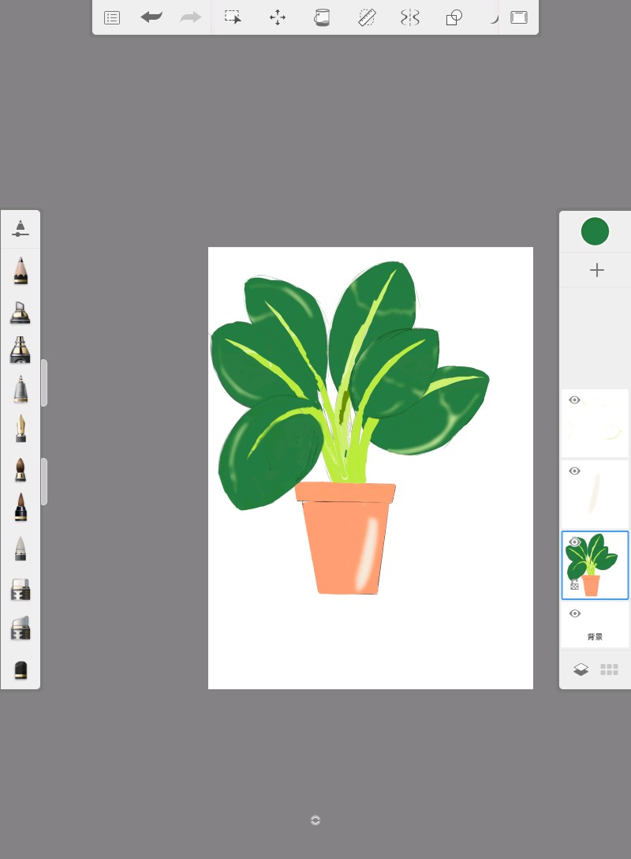Toggle visibility of the 背景 background layer
The height and width of the screenshot is (859, 631).
pyautogui.click(x=574, y=613)
